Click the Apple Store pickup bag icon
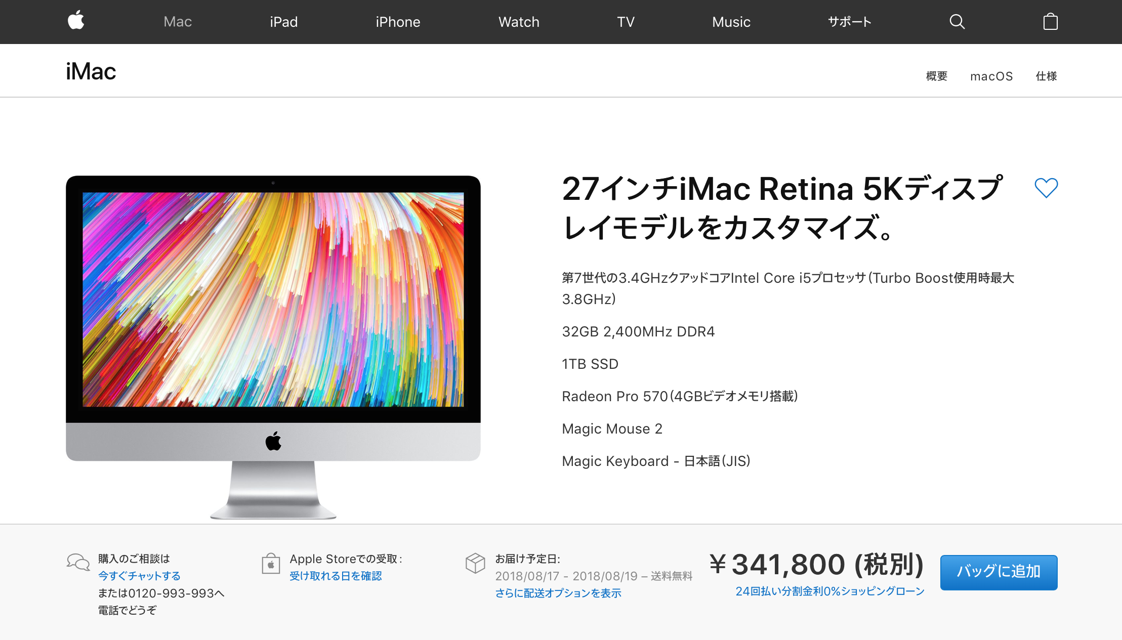The height and width of the screenshot is (640, 1122). tap(271, 563)
